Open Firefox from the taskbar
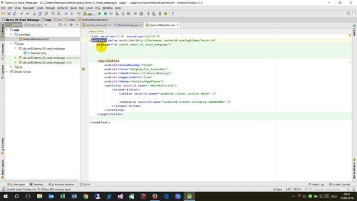Image resolution: width=357 pixels, height=201 pixels. point(155,197)
